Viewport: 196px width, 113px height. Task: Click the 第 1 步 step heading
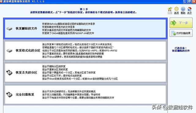pos(84,9)
